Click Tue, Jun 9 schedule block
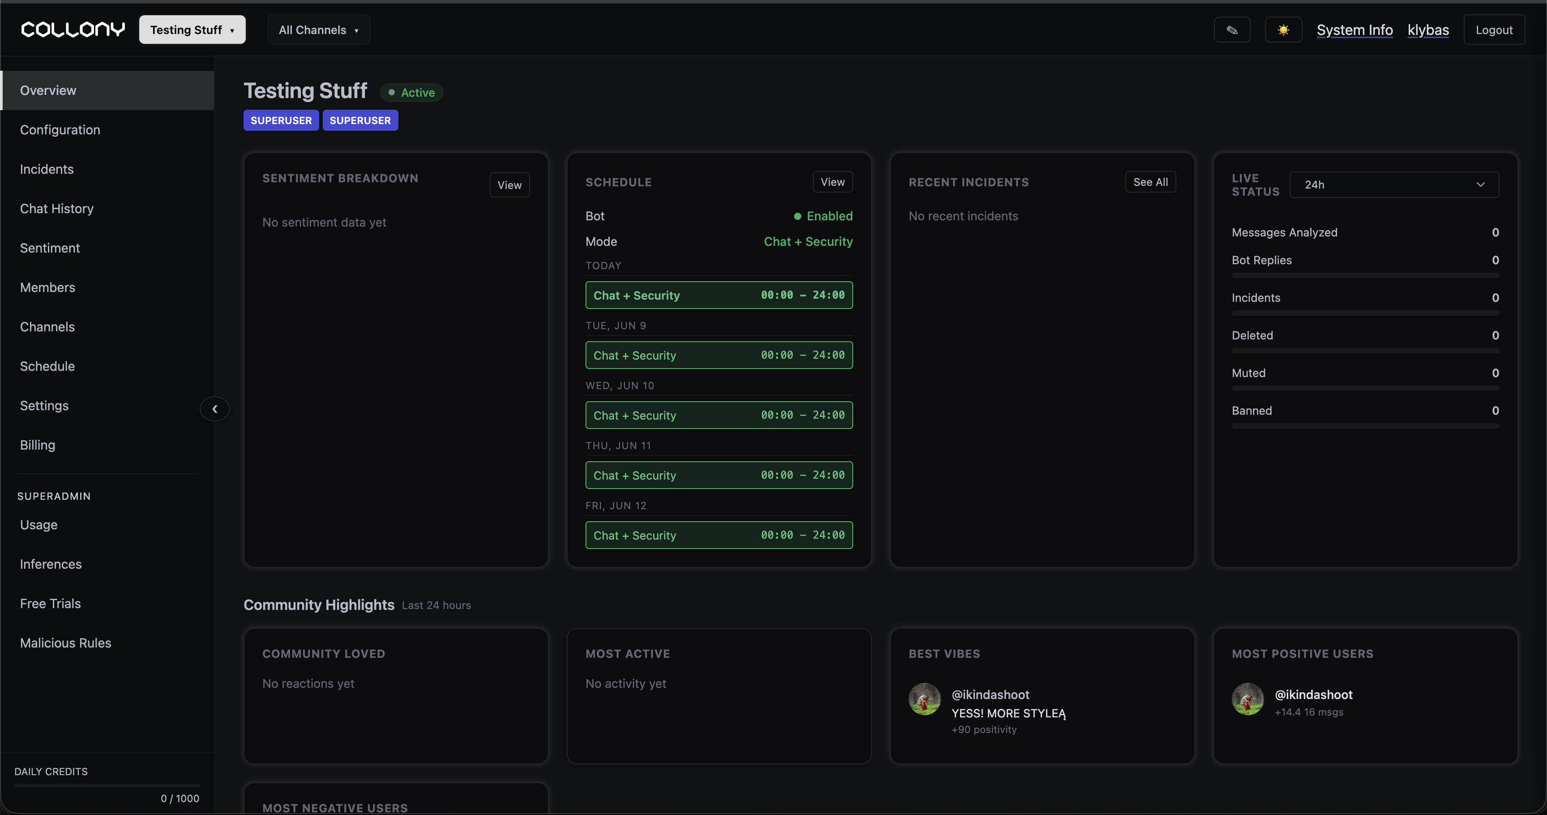The image size is (1547, 815). [x=719, y=355]
